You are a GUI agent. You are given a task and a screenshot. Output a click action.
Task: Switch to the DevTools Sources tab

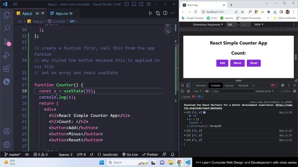coord(229,85)
